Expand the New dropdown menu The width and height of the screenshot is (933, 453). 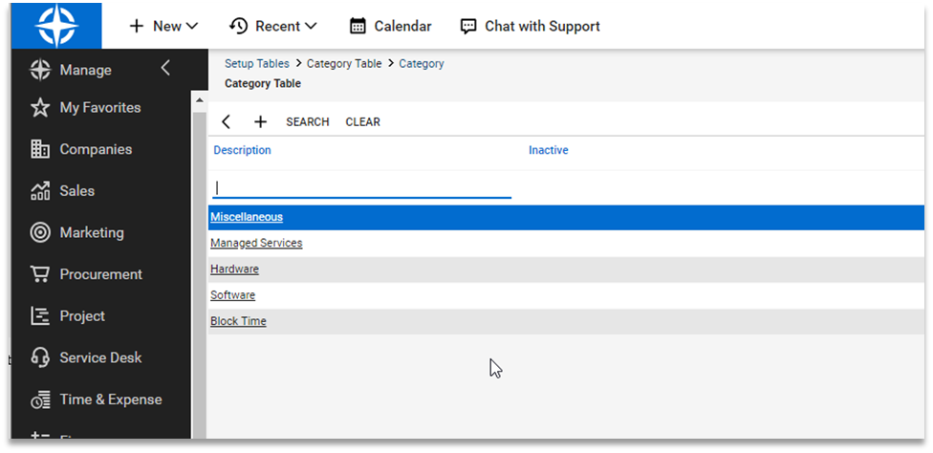pyautogui.click(x=163, y=26)
